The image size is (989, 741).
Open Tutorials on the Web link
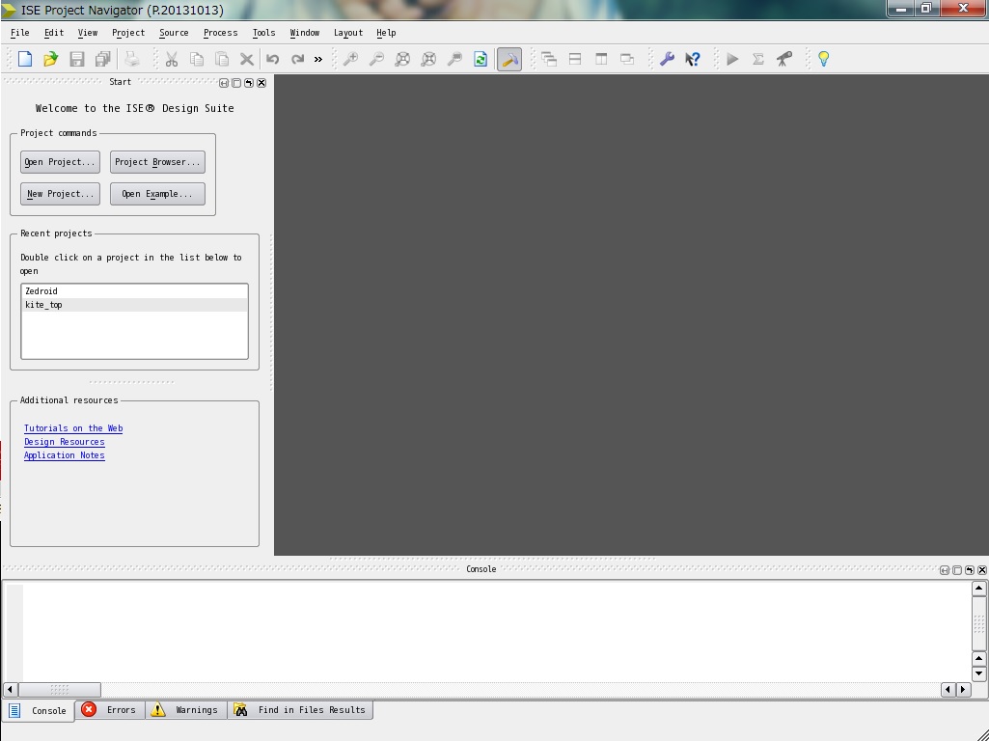[x=73, y=428]
